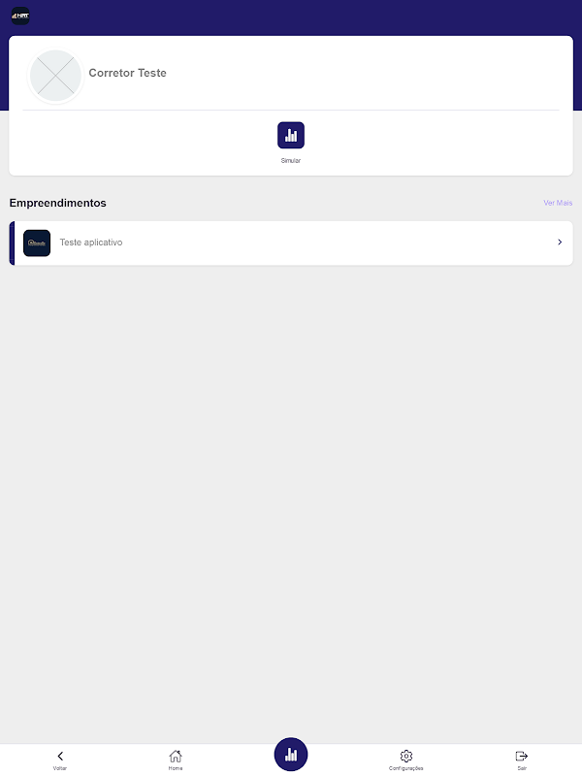Go to Home via the house icon
Viewport: 582px width, 776px height.
coord(176,756)
